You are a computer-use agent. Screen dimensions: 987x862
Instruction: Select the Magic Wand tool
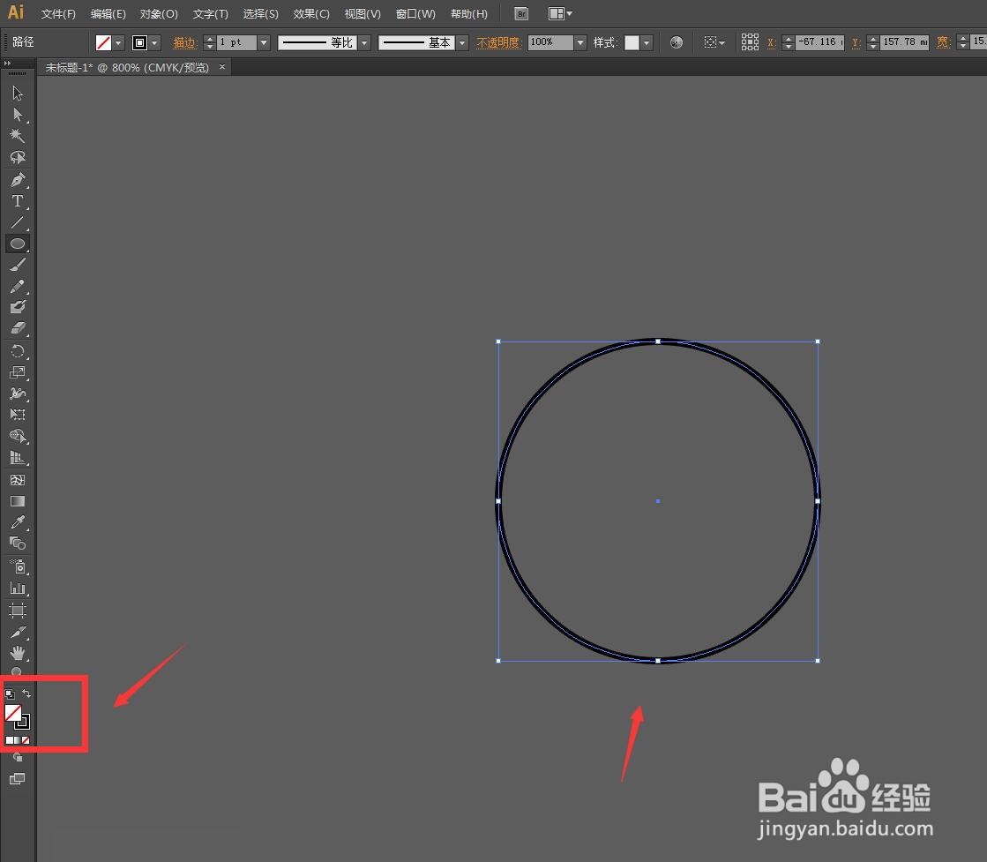tap(18, 135)
